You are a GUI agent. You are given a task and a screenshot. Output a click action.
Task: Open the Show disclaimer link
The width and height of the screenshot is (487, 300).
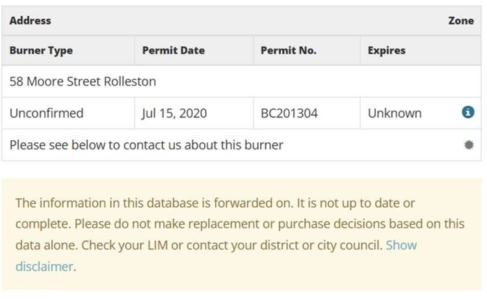click(x=401, y=245)
